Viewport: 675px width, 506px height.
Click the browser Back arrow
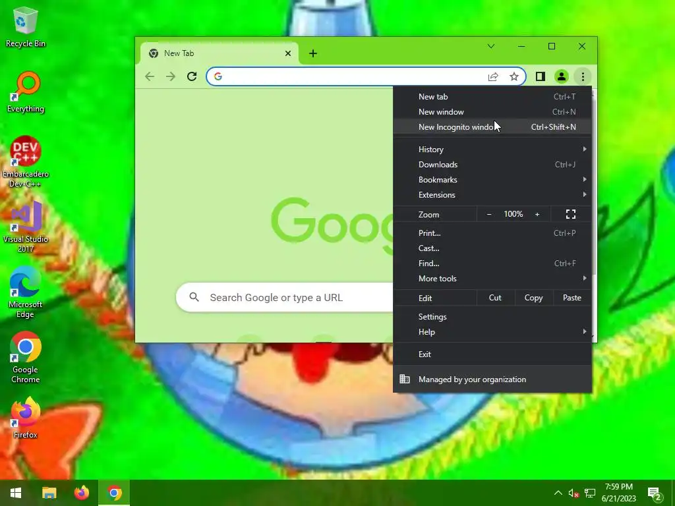(x=150, y=76)
